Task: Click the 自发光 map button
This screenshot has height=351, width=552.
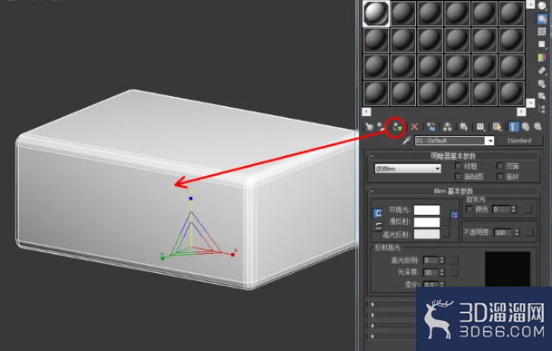Action: 528,210
